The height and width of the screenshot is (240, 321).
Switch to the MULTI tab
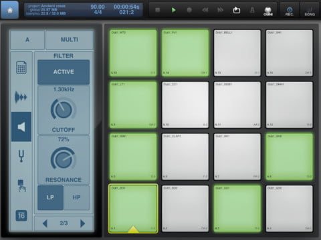70,40
